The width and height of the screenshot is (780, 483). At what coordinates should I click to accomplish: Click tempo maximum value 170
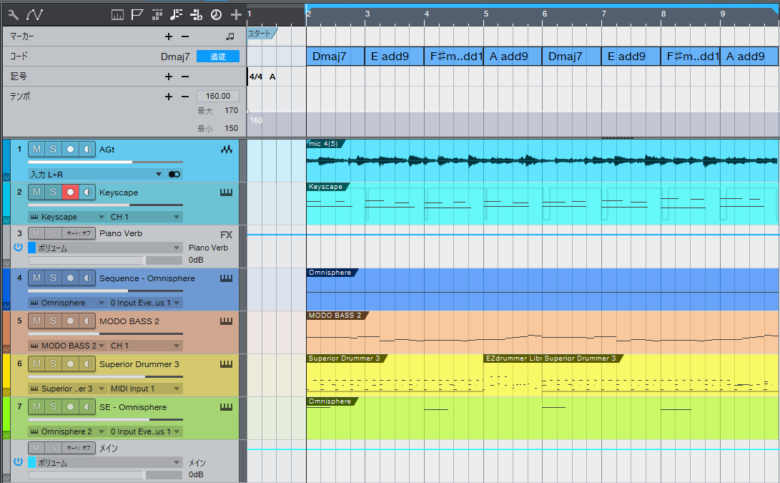pos(231,110)
